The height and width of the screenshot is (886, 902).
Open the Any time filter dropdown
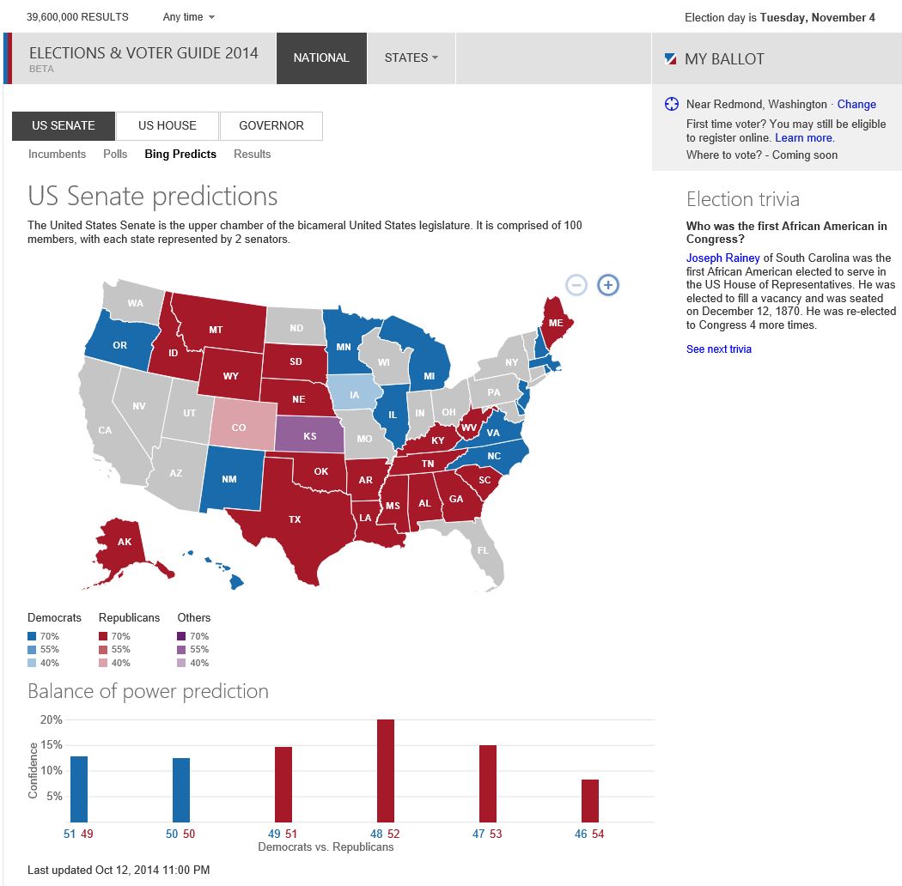189,17
